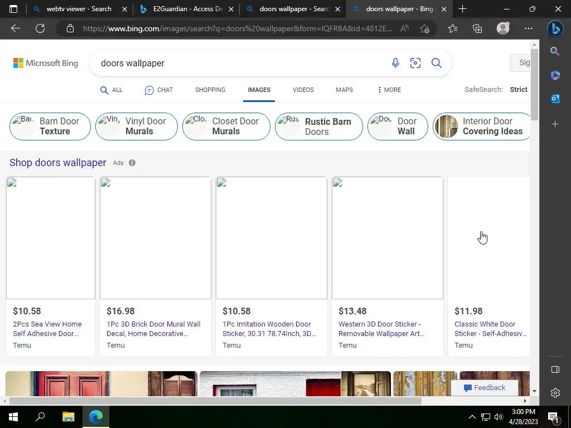Close the webtv viewer tab

[x=124, y=9]
